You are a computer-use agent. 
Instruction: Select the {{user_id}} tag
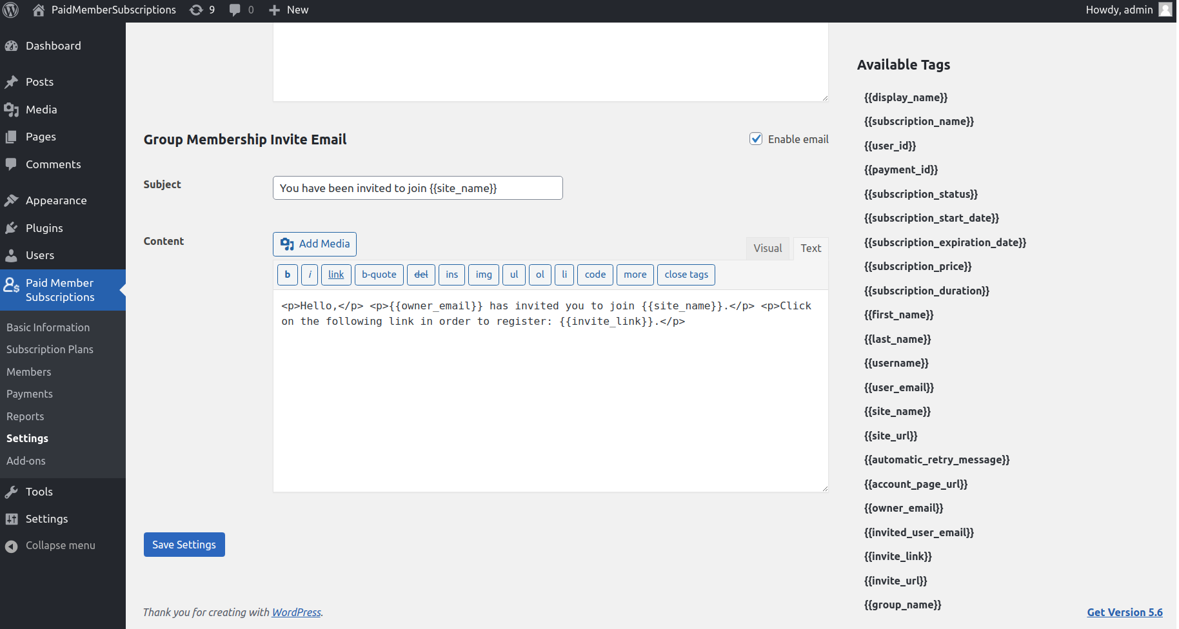tap(890, 146)
